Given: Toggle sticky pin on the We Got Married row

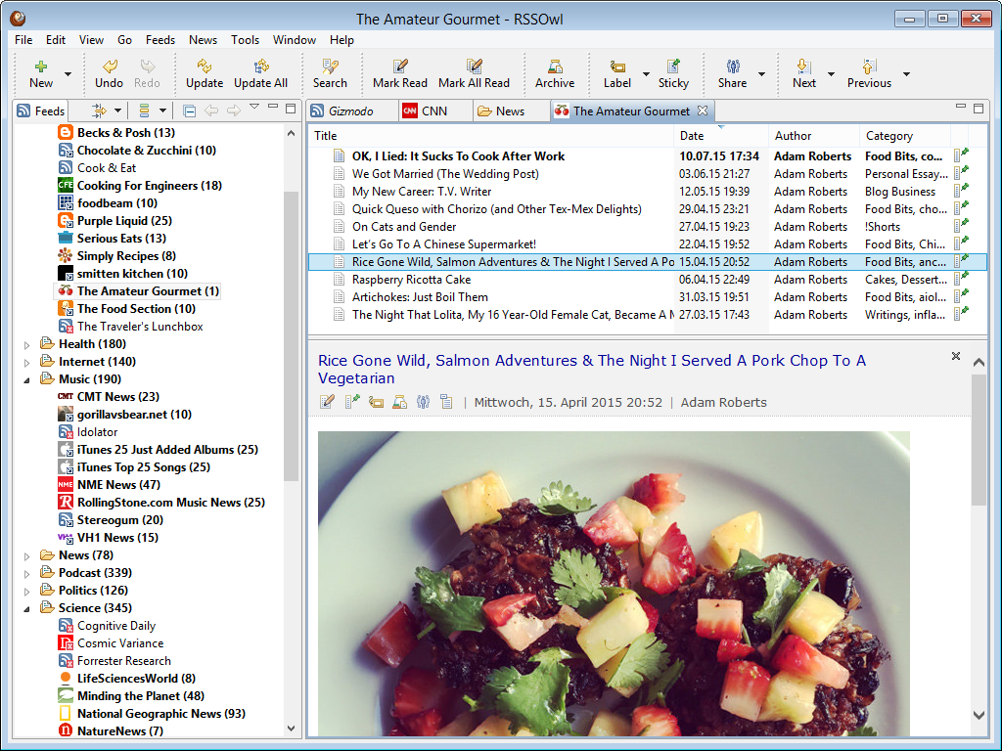Looking at the screenshot, I should pos(964,174).
